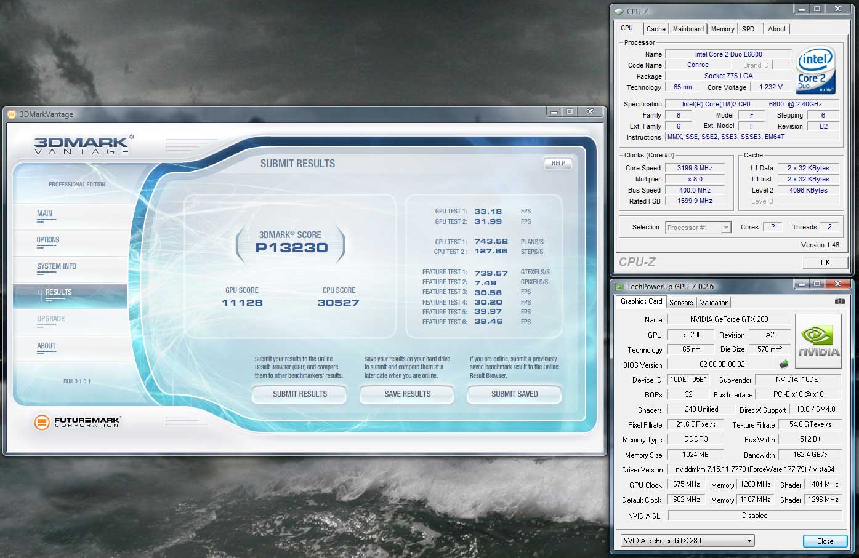
Task: Click the SUBMIT SAVED button
Action: [514, 394]
